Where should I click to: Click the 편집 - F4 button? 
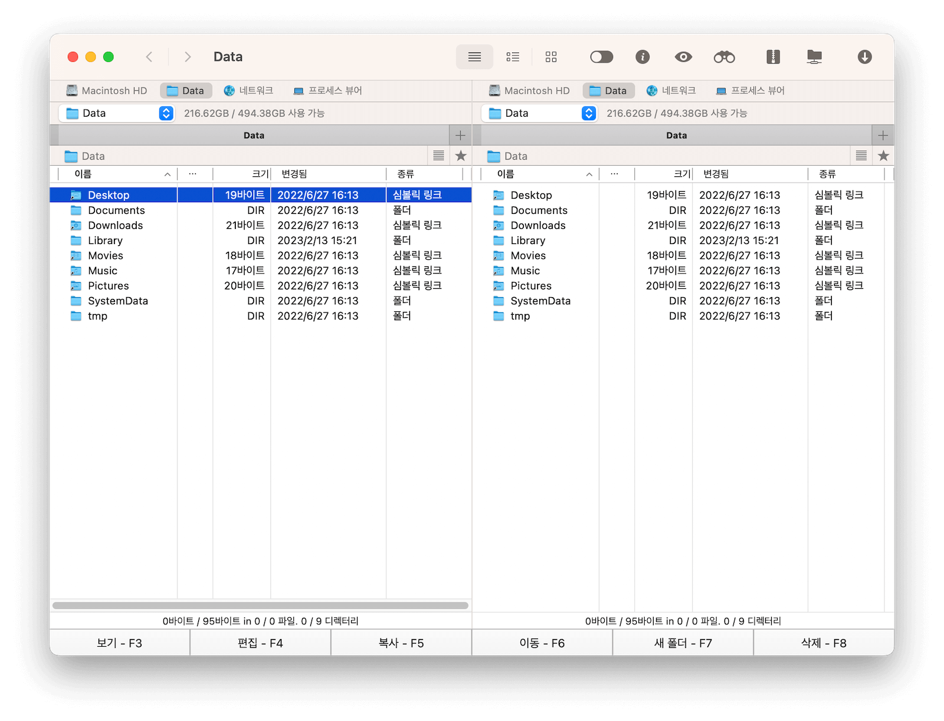260,643
